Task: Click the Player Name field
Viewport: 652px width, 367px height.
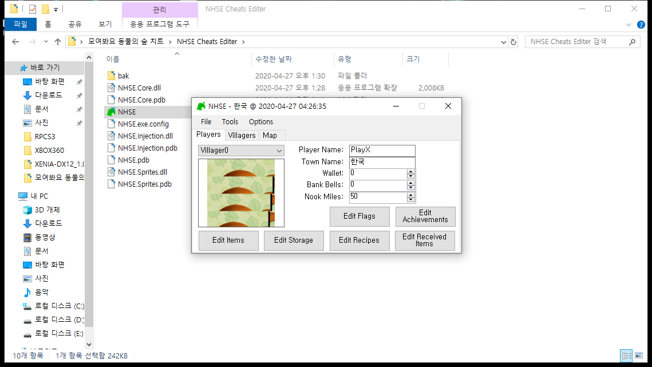Action: 382,150
